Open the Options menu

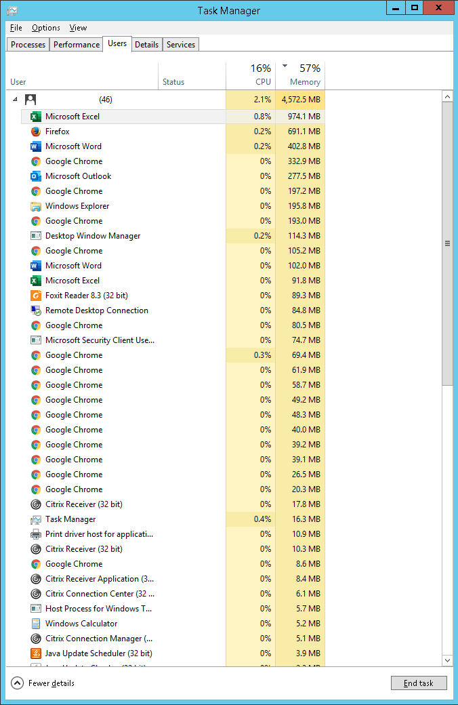[x=46, y=28]
